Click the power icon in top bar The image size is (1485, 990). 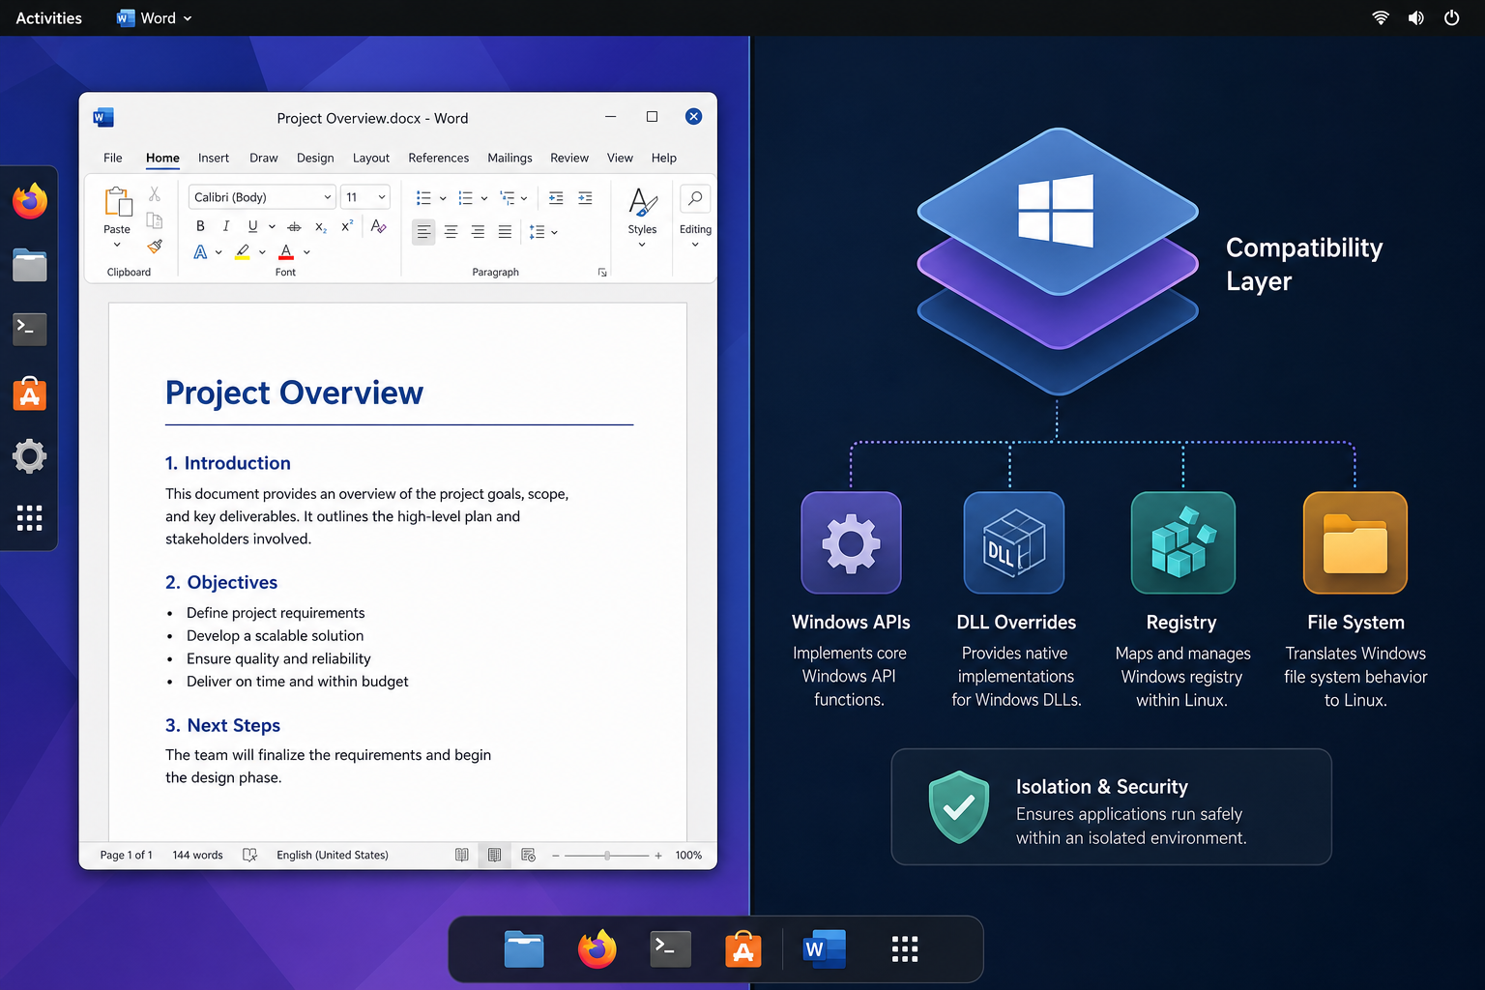[x=1451, y=17]
